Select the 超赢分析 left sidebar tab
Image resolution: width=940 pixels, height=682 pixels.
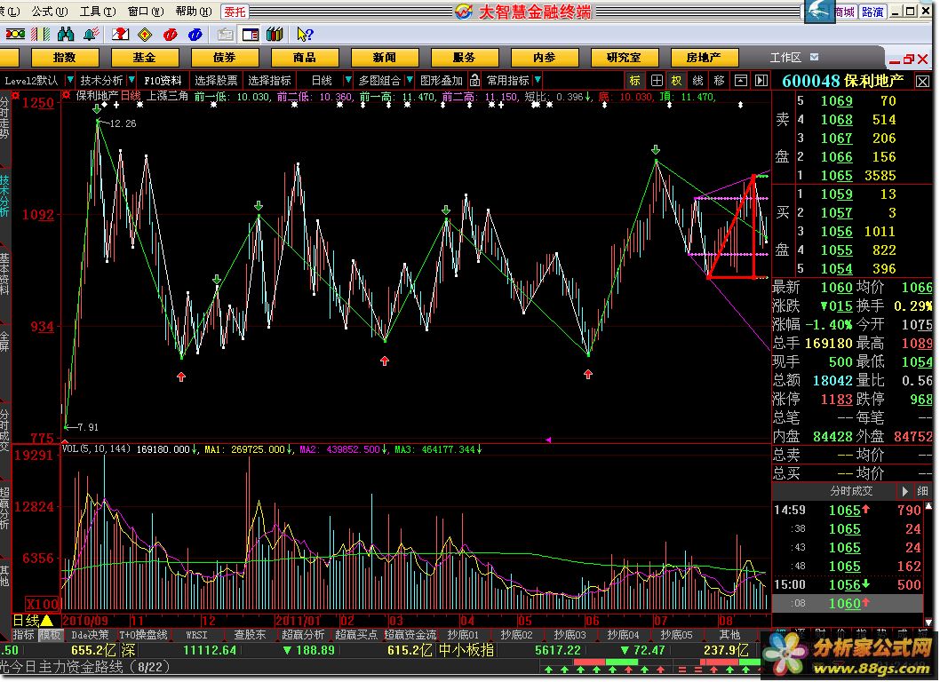pos(4,508)
